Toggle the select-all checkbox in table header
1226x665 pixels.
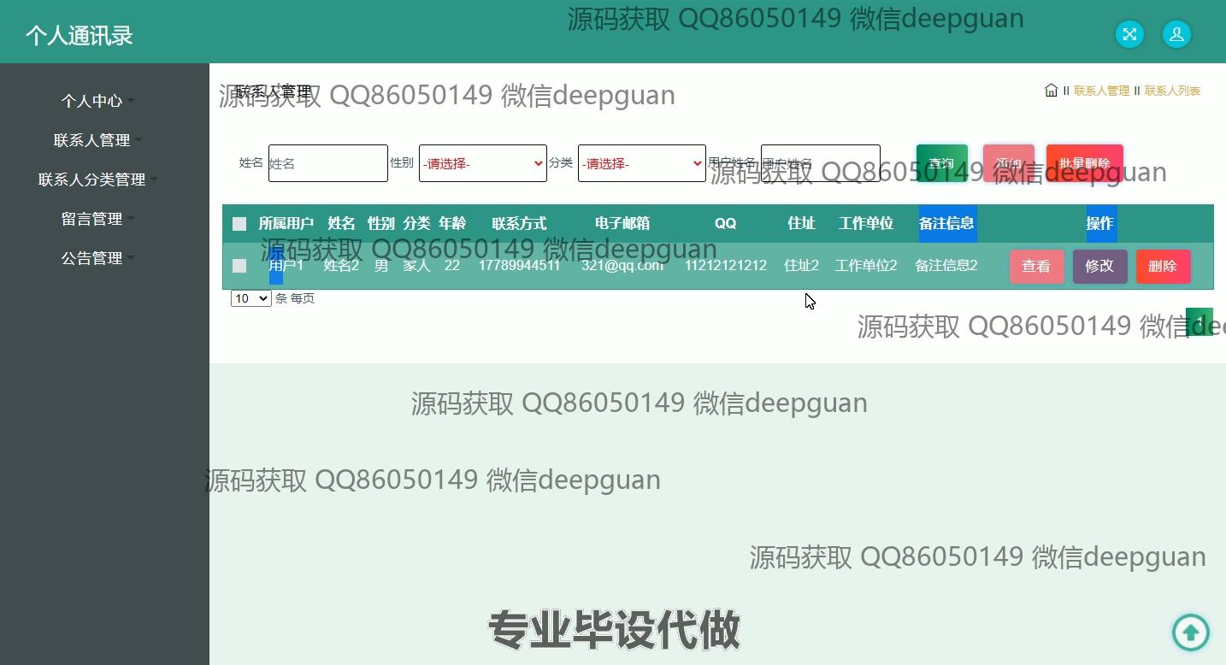tap(239, 224)
